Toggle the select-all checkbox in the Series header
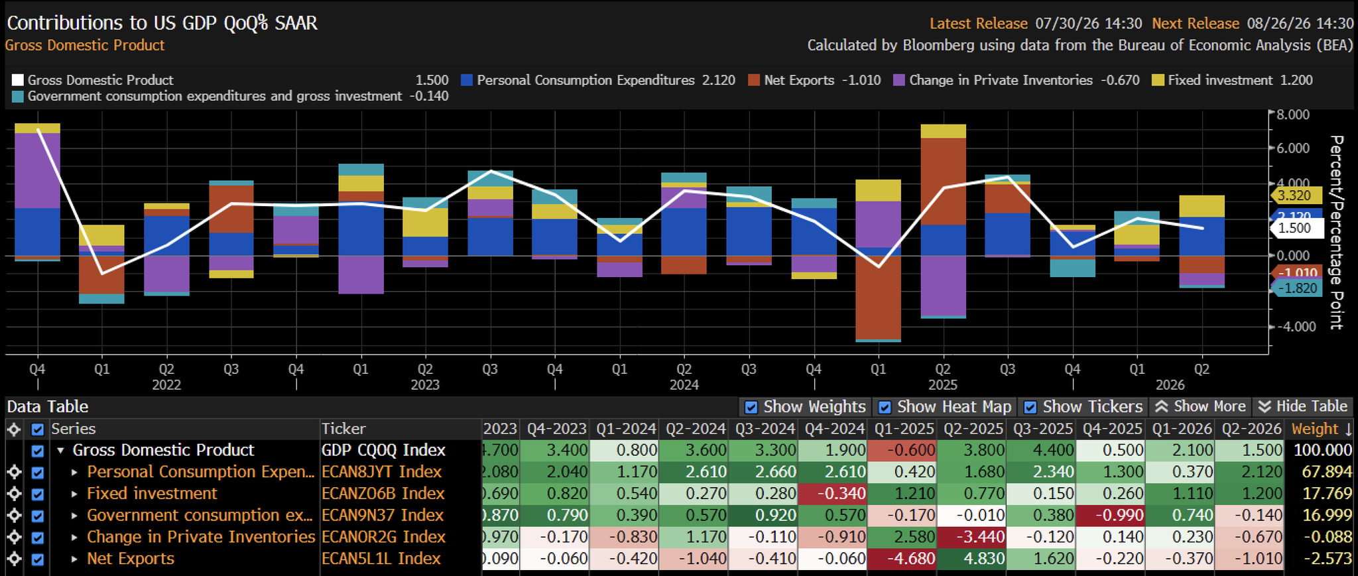 pyautogui.click(x=38, y=430)
